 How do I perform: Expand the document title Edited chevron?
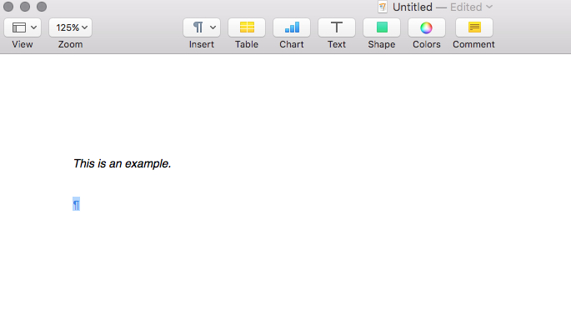[489, 7]
